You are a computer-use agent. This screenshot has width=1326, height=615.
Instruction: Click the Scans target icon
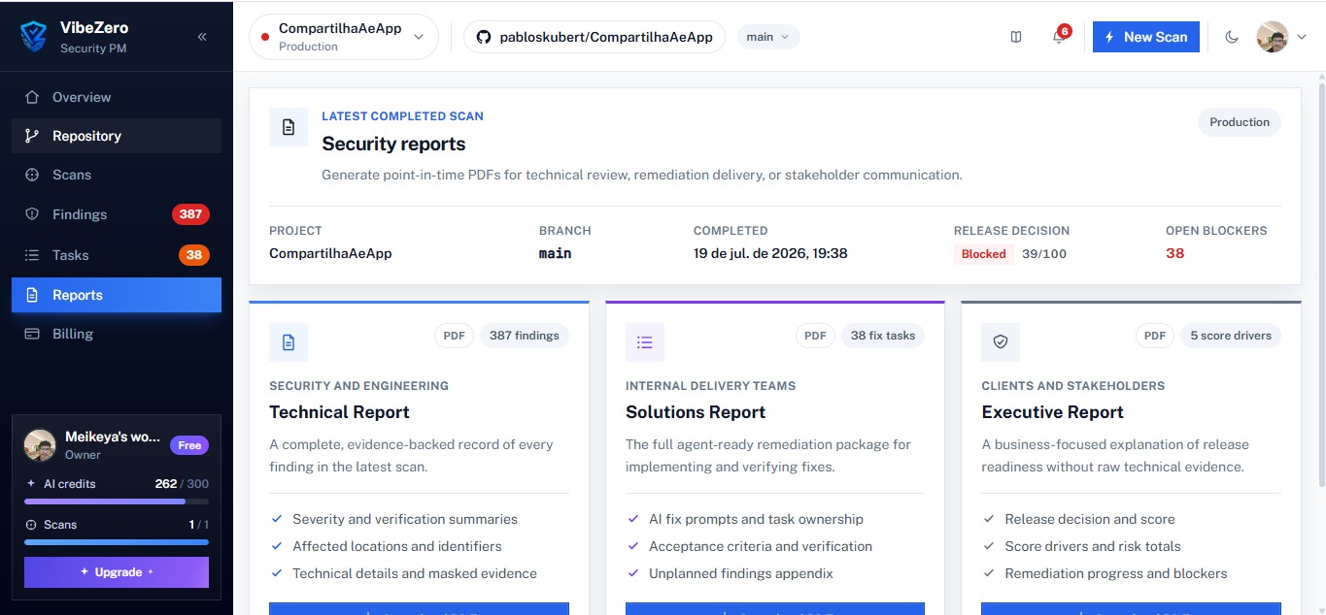click(x=32, y=175)
